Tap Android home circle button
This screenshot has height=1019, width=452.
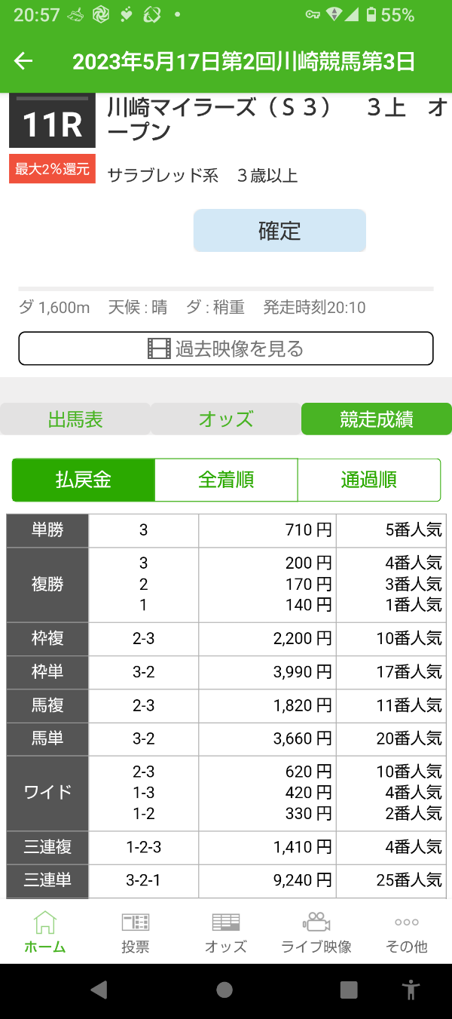point(224,990)
